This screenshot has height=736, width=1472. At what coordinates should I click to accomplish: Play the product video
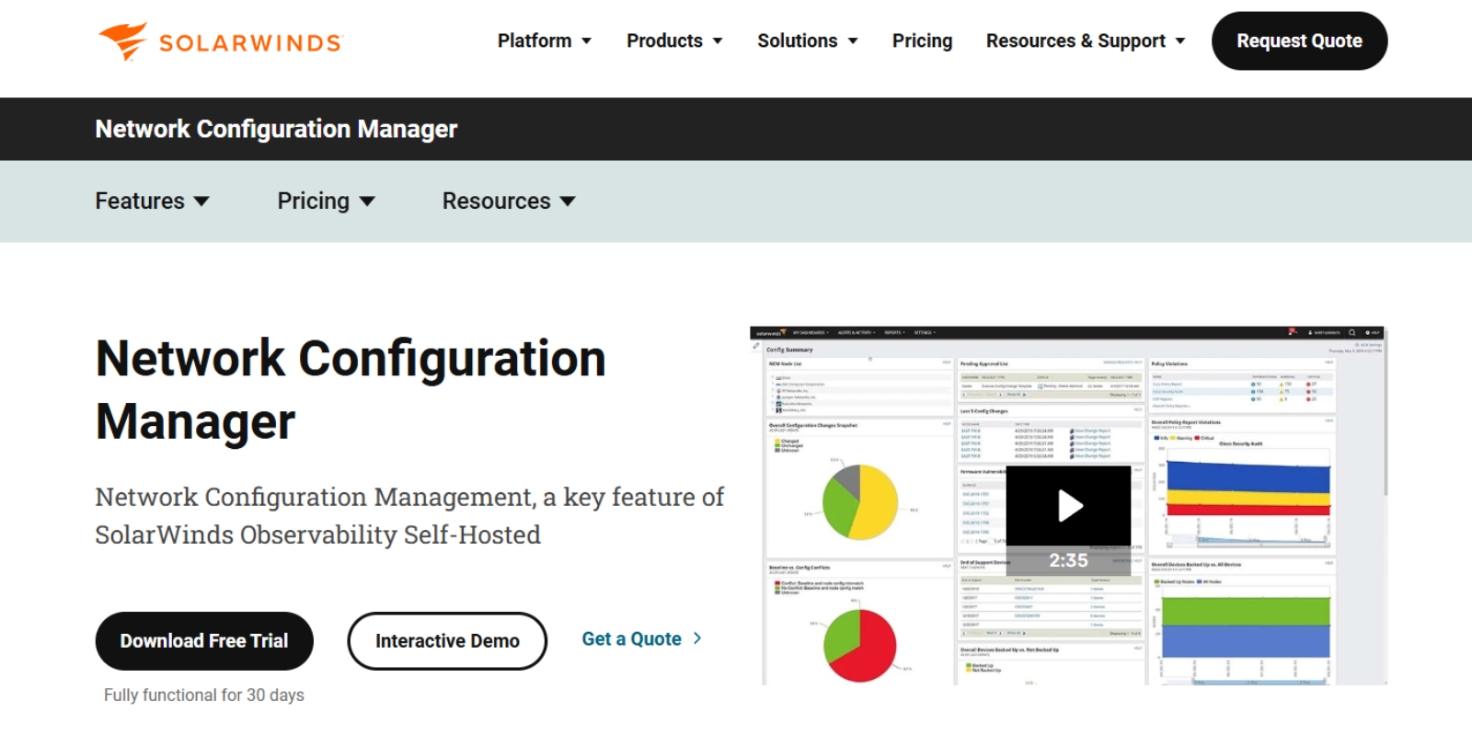click(1068, 506)
